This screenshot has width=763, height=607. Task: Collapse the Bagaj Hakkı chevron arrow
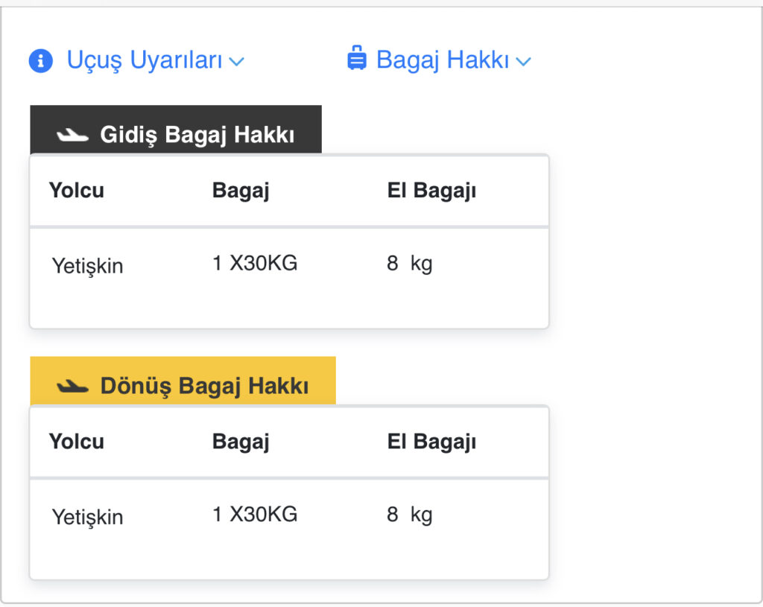[523, 61]
